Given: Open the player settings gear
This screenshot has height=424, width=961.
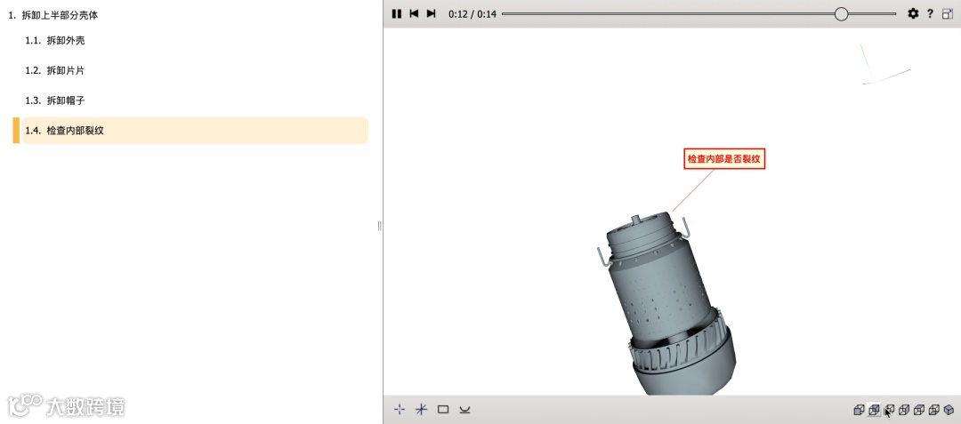Looking at the screenshot, I should click(x=913, y=13).
